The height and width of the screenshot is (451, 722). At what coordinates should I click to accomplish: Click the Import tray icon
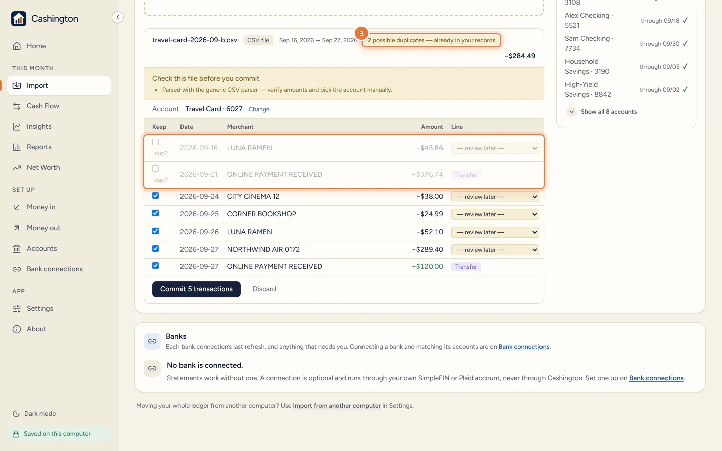17,86
